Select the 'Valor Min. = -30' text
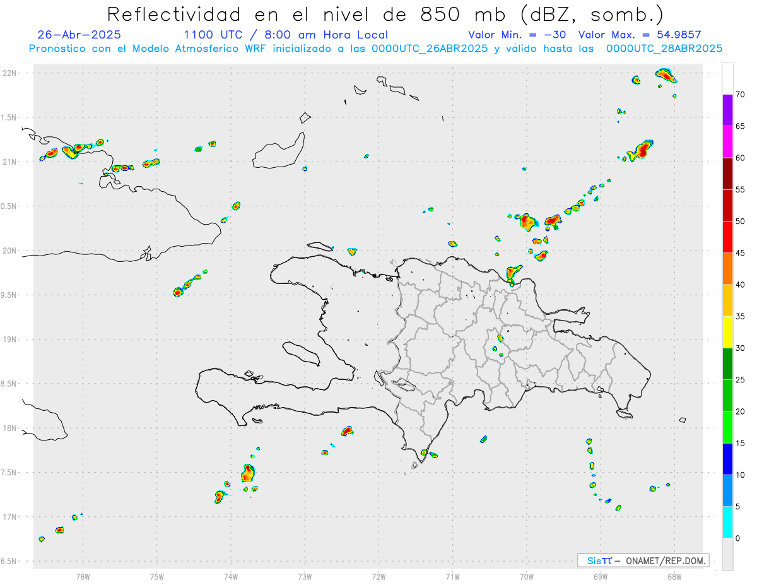Screen dimensions: 757x585 coord(517,35)
